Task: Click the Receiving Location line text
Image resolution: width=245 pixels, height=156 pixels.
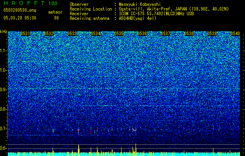Action: (174, 9)
